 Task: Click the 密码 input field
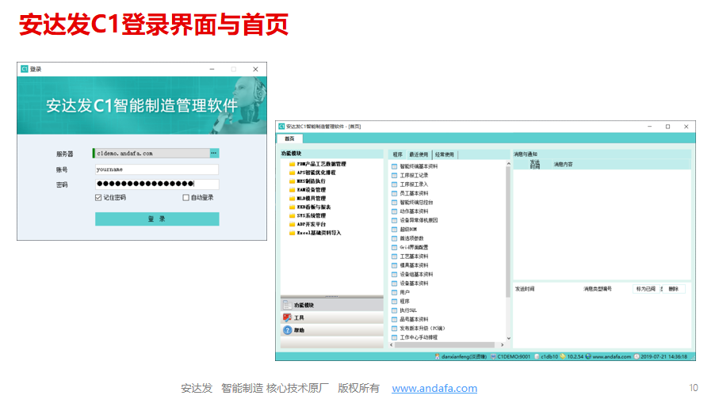coord(157,184)
